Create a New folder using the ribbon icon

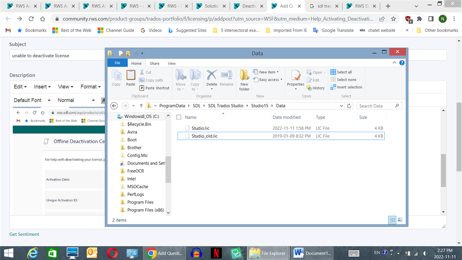[x=244, y=78]
